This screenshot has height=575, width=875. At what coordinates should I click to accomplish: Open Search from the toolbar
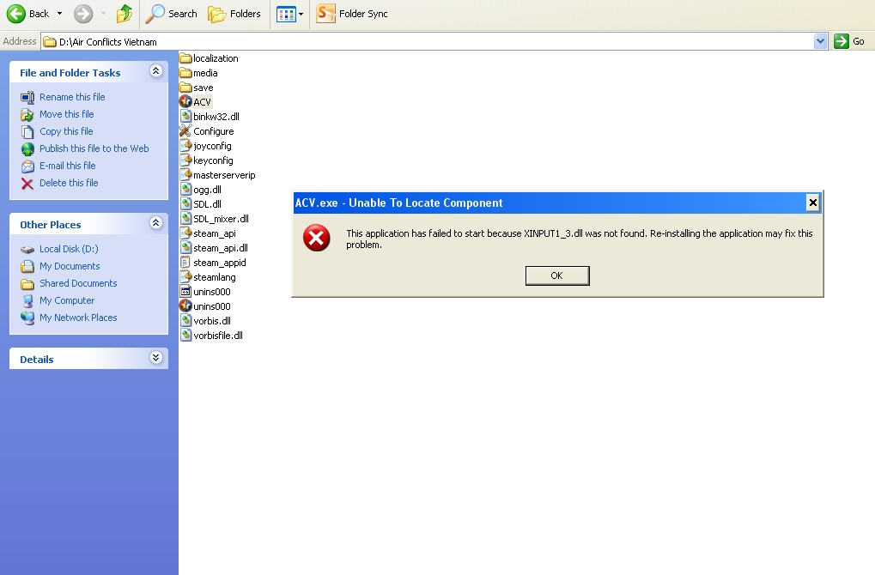[171, 14]
